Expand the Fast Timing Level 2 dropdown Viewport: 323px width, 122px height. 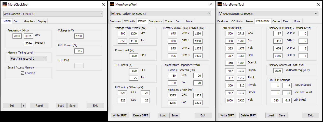pyautogui.click(x=29, y=59)
